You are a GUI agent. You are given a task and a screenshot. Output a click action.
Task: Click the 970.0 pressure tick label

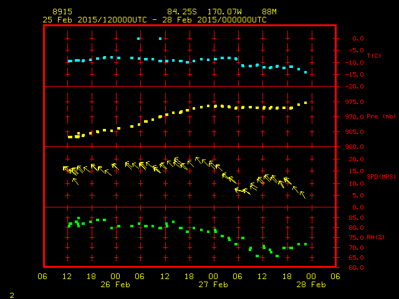click(x=355, y=117)
